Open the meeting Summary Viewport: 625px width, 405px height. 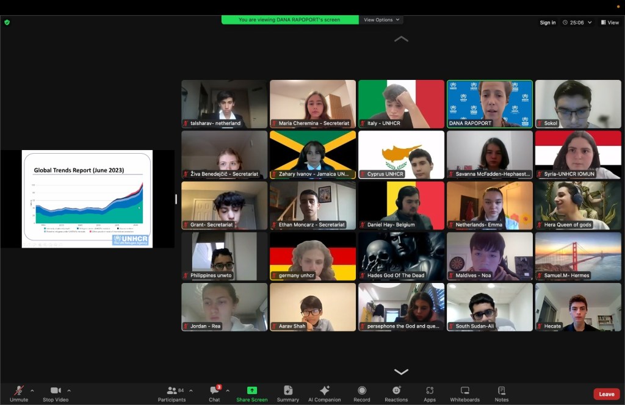click(x=287, y=393)
